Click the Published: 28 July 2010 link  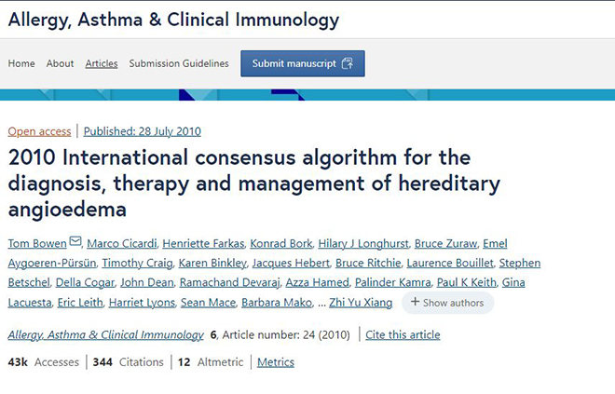143,131
